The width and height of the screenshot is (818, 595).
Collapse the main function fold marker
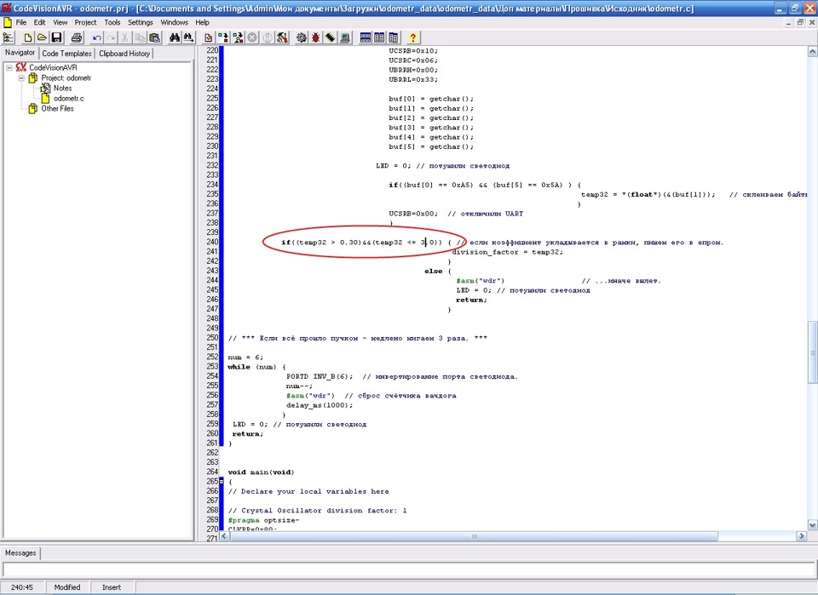click(221, 481)
